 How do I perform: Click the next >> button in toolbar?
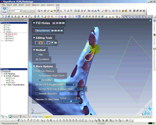pyautogui.click(x=33, y=11)
